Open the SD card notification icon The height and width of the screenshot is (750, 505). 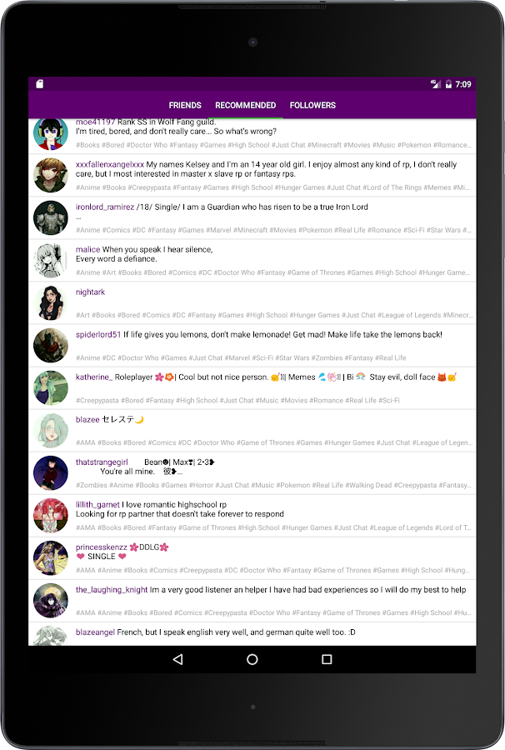pyautogui.click(x=40, y=83)
